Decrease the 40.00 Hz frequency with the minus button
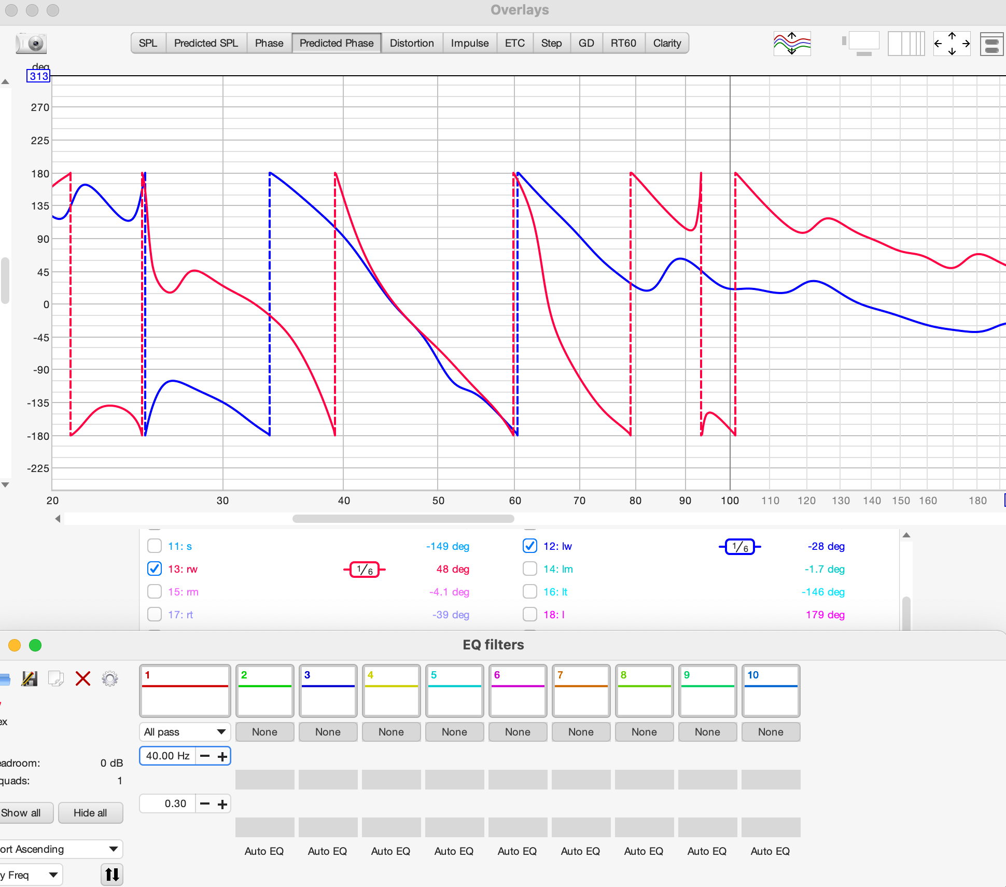This screenshot has height=887, width=1006. (x=205, y=756)
